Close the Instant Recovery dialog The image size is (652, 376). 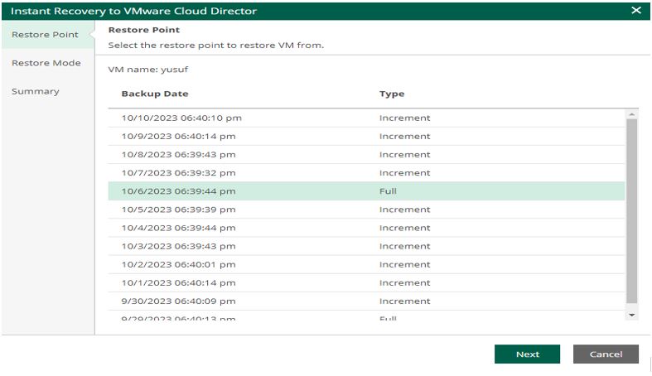tap(635, 11)
